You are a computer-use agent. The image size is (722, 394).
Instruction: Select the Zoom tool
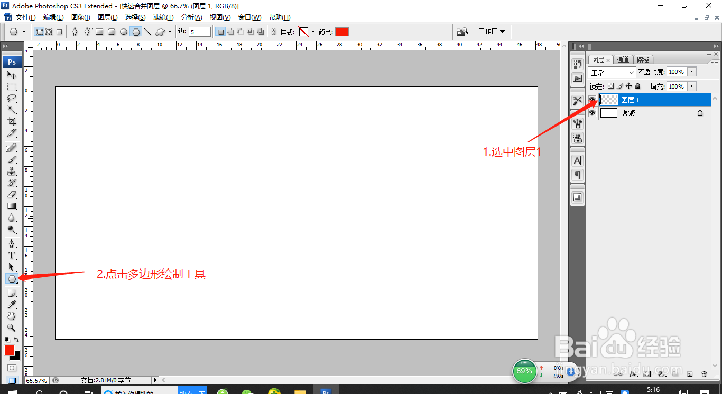click(x=12, y=328)
